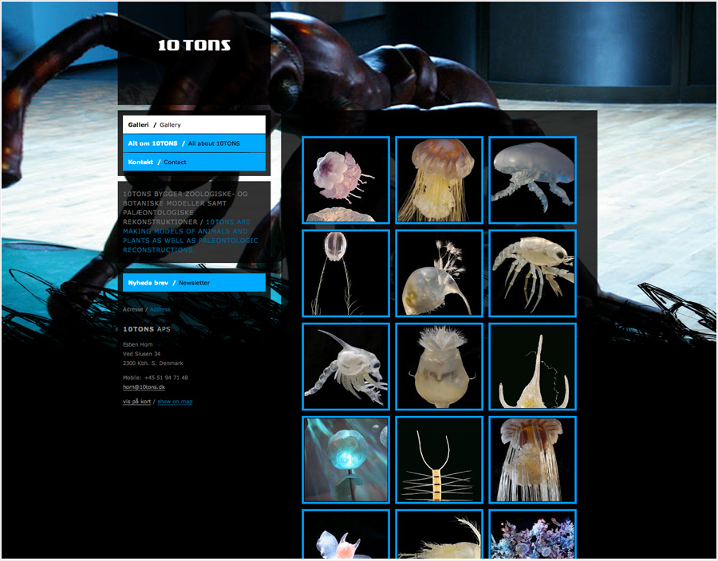Image resolution: width=718 pixels, height=561 pixels.
Task: Open Alt om 10TONS / All about 10TONS
Action: 194,143
